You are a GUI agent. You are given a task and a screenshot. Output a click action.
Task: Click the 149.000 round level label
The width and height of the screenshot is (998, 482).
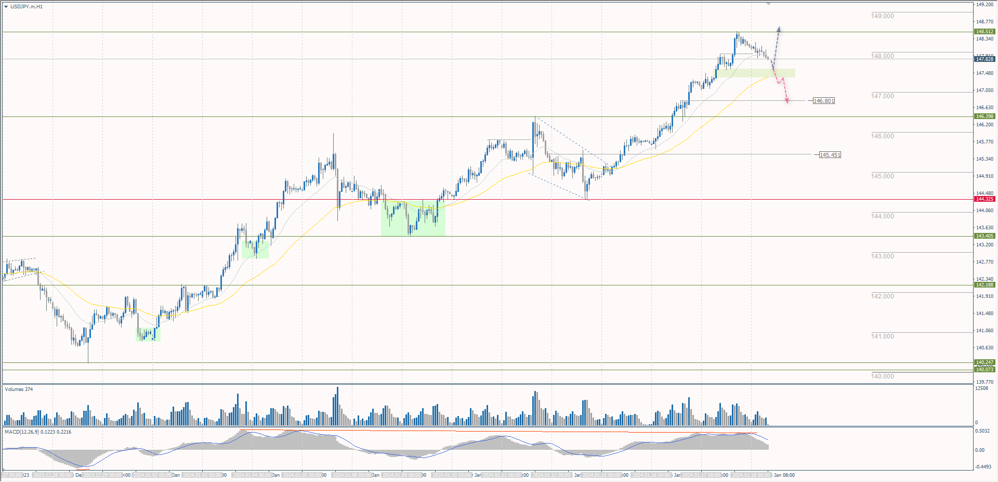click(x=883, y=16)
